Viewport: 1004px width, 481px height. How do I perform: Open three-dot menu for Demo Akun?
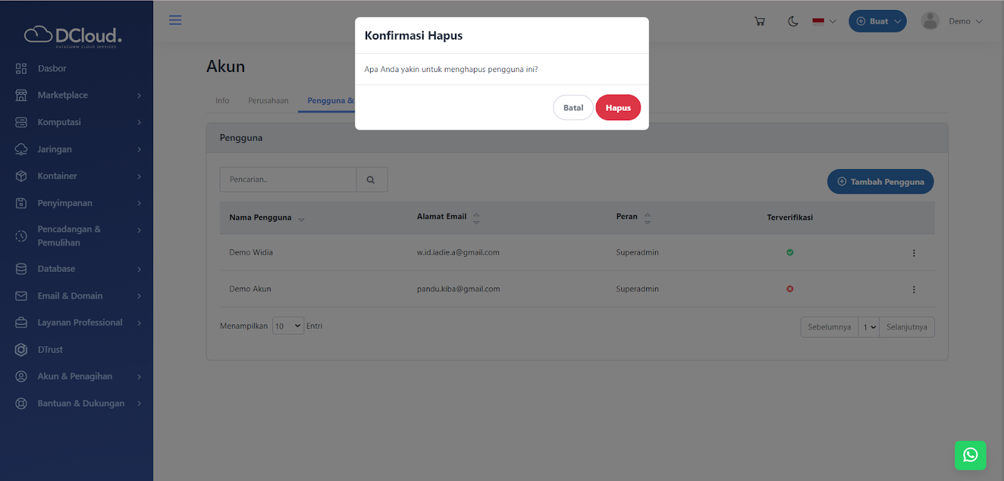pyautogui.click(x=914, y=289)
